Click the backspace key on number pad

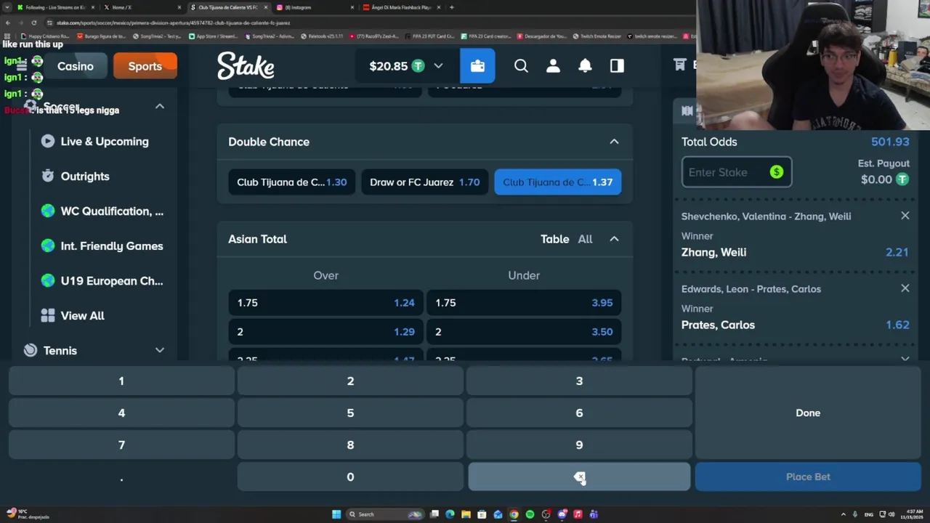(x=579, y=477)
